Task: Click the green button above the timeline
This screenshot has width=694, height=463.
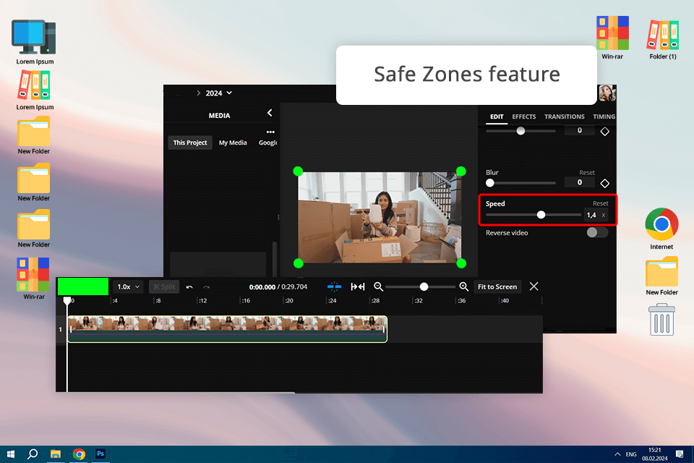Action: [83, 286]
